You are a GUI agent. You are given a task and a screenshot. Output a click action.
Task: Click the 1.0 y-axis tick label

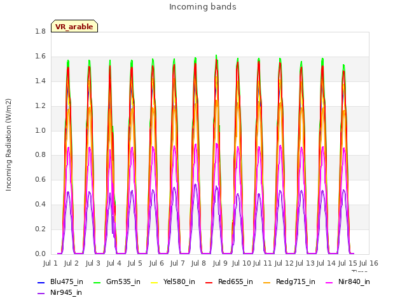click(x=40, y=130)
